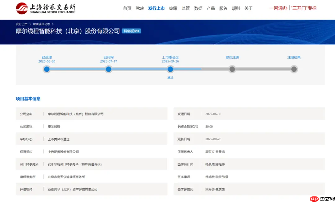Select 首页 in the navigation bar
This screenshot has height=202, width=335.
point(127,8)
